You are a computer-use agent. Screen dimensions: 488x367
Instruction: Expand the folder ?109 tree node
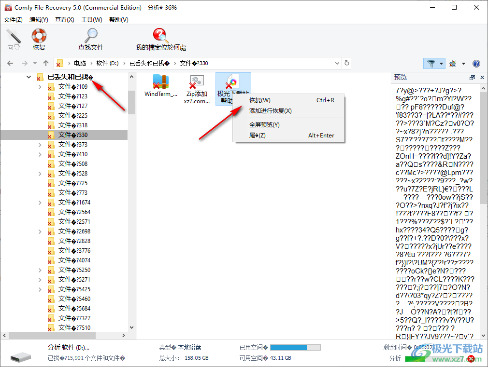tap(40, 87)
